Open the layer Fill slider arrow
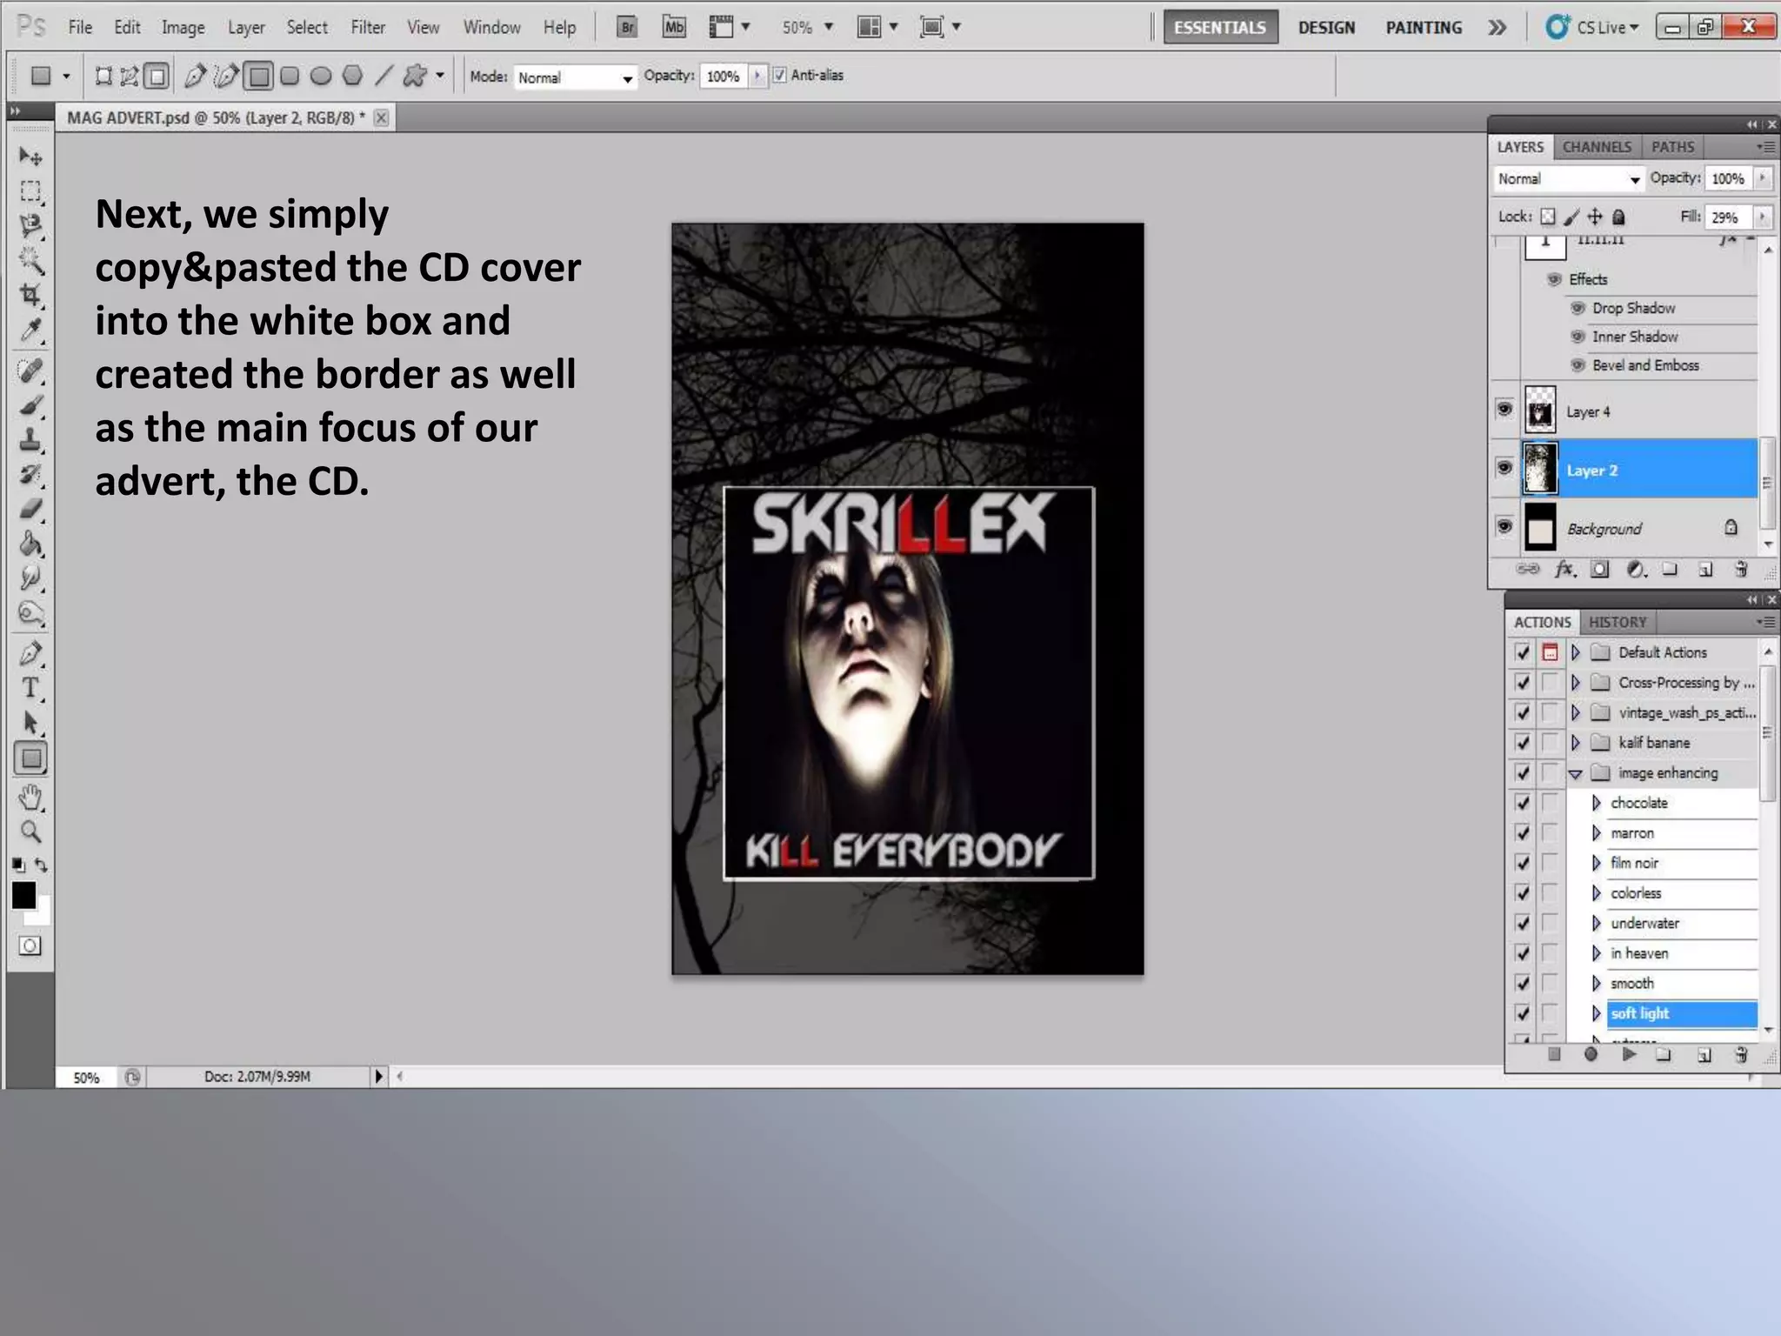The height and width of the screenshot is (1336, 1781). coord(1762,217)
